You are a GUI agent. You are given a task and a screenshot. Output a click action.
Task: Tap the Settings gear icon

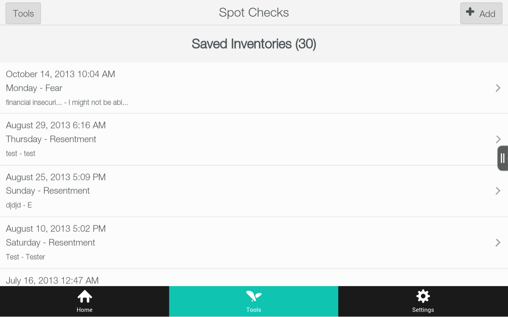[423, 296]
